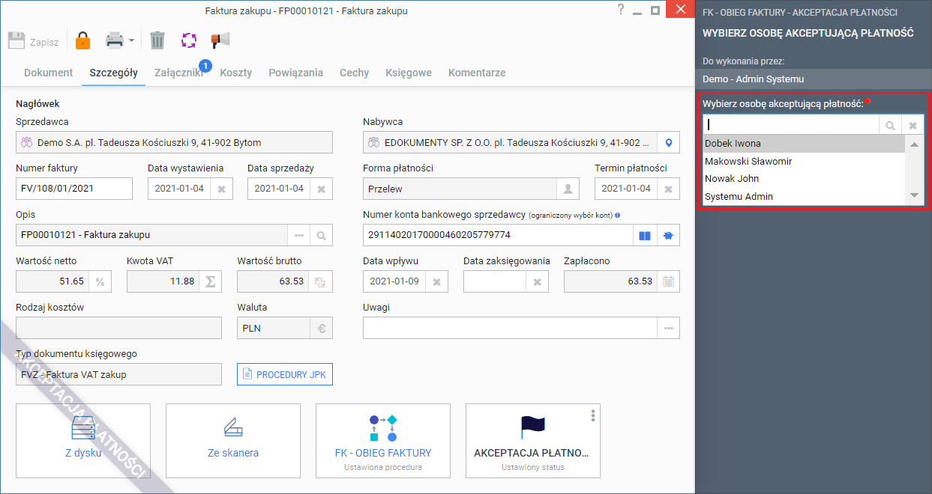Viewport: 932px width, 494px height.
Task: Clear the Data zaksięgowania date
Action: point(537,281)
